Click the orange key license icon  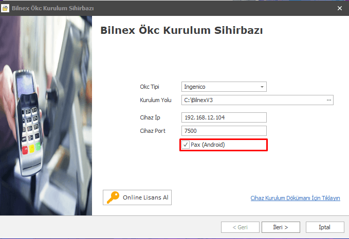[113, 197]
